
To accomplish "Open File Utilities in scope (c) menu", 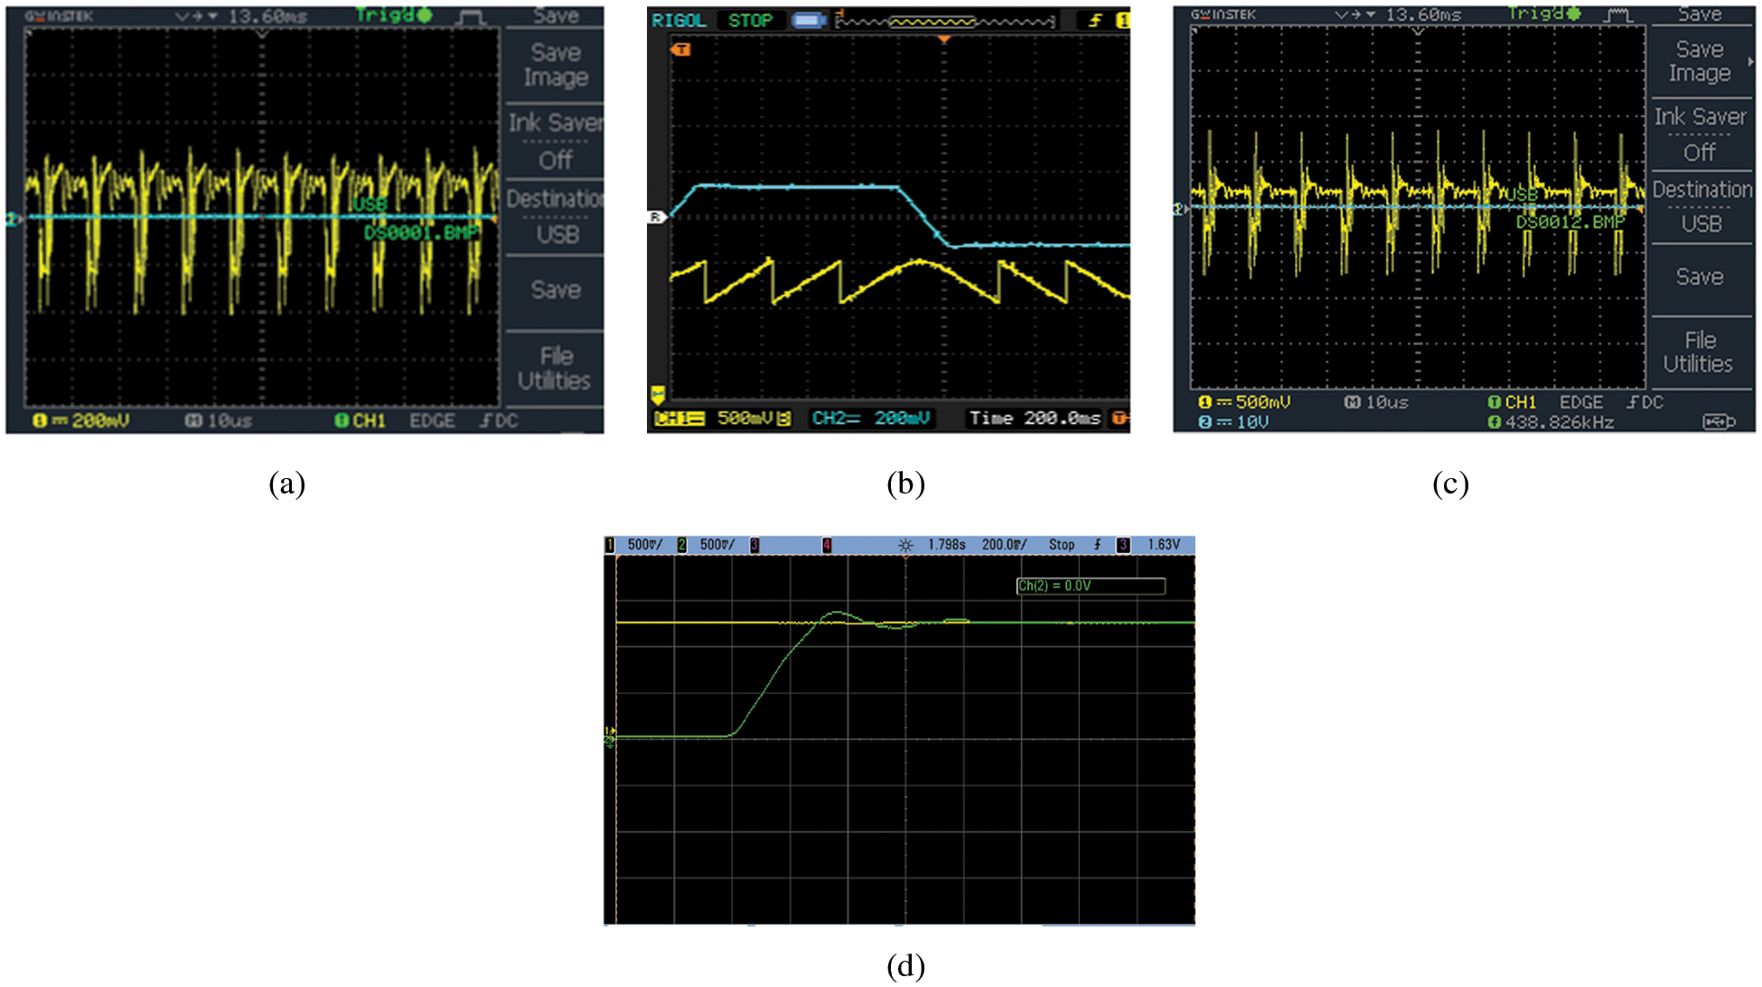I will [x=1700, y=352].
